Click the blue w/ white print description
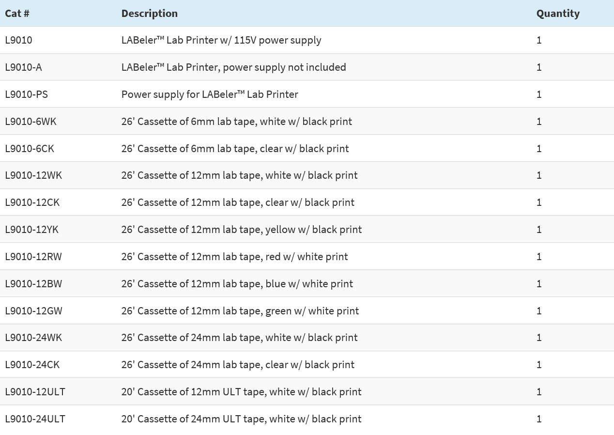The width and height of the screenshot is (614, 435). [237, 284]
